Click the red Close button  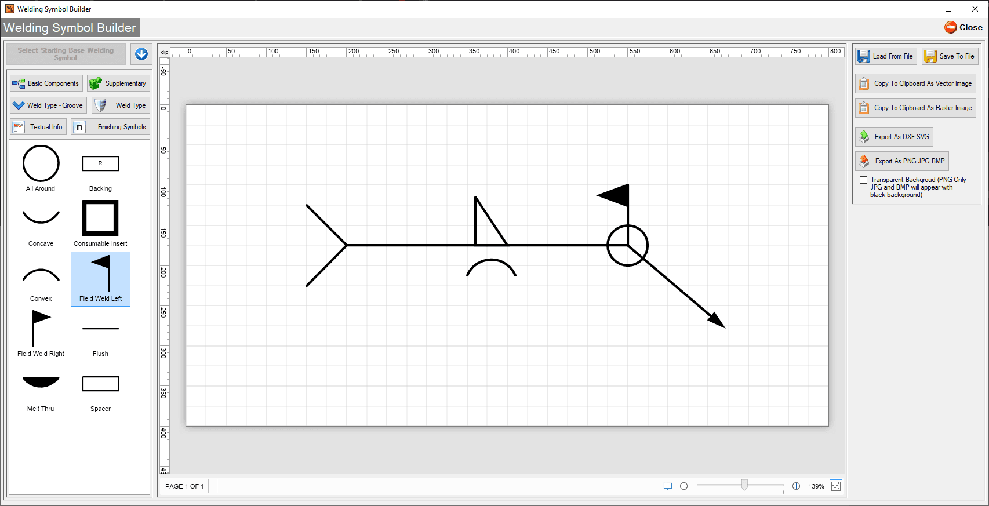pos(963,27)
